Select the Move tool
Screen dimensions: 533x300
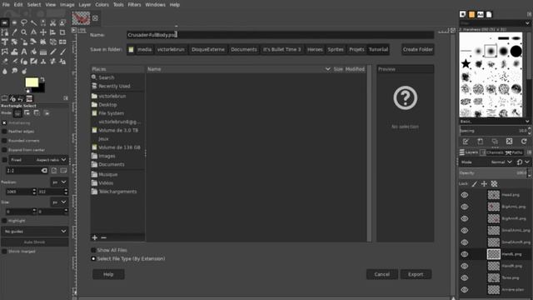click(43, 32)
